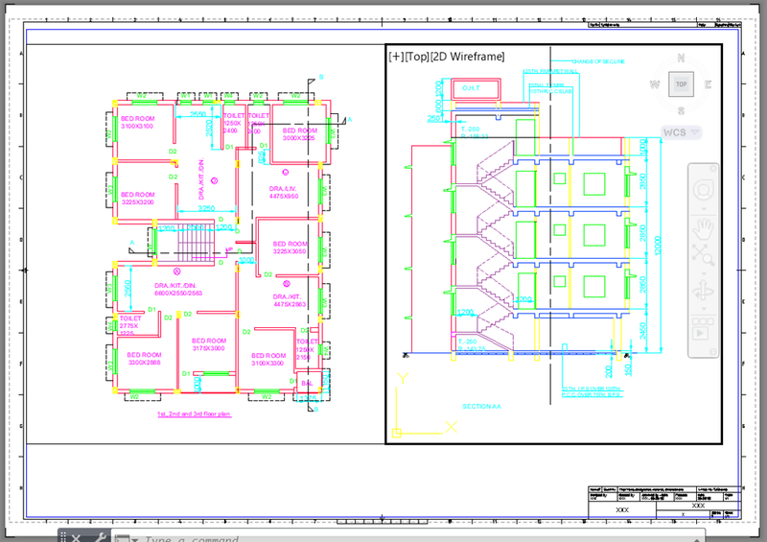Select the DRA./KIT./DIN. 6600X2550/2563 label

[178, 290]
